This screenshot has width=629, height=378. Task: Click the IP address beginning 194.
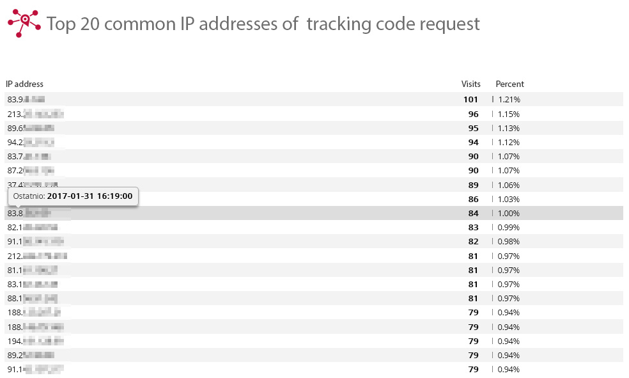tap(36, 341)
